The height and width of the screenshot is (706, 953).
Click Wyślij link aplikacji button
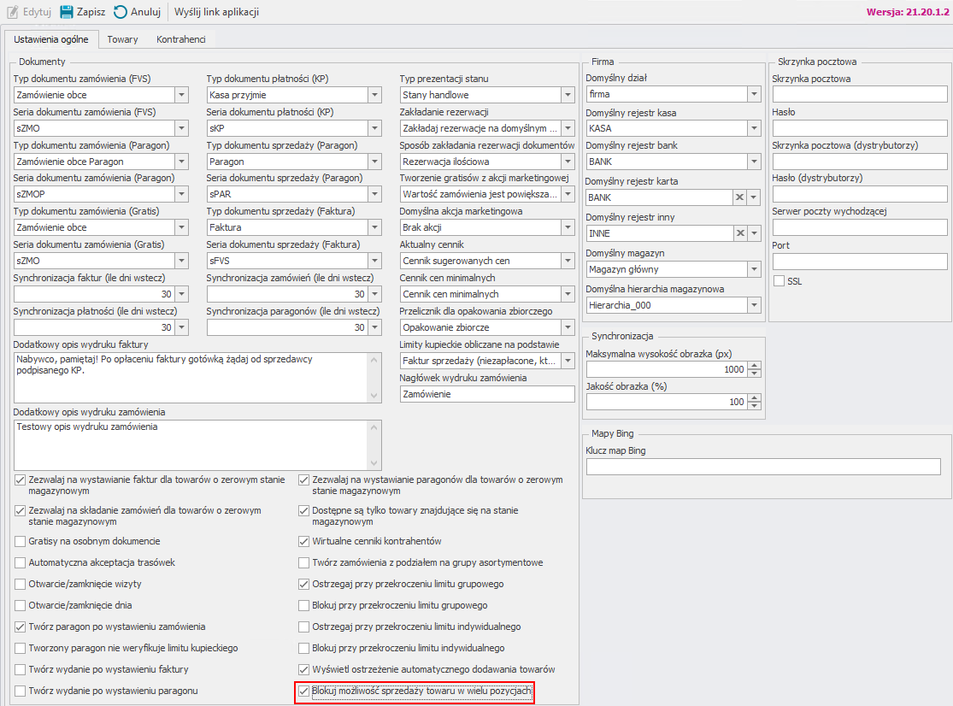(216, 12)
